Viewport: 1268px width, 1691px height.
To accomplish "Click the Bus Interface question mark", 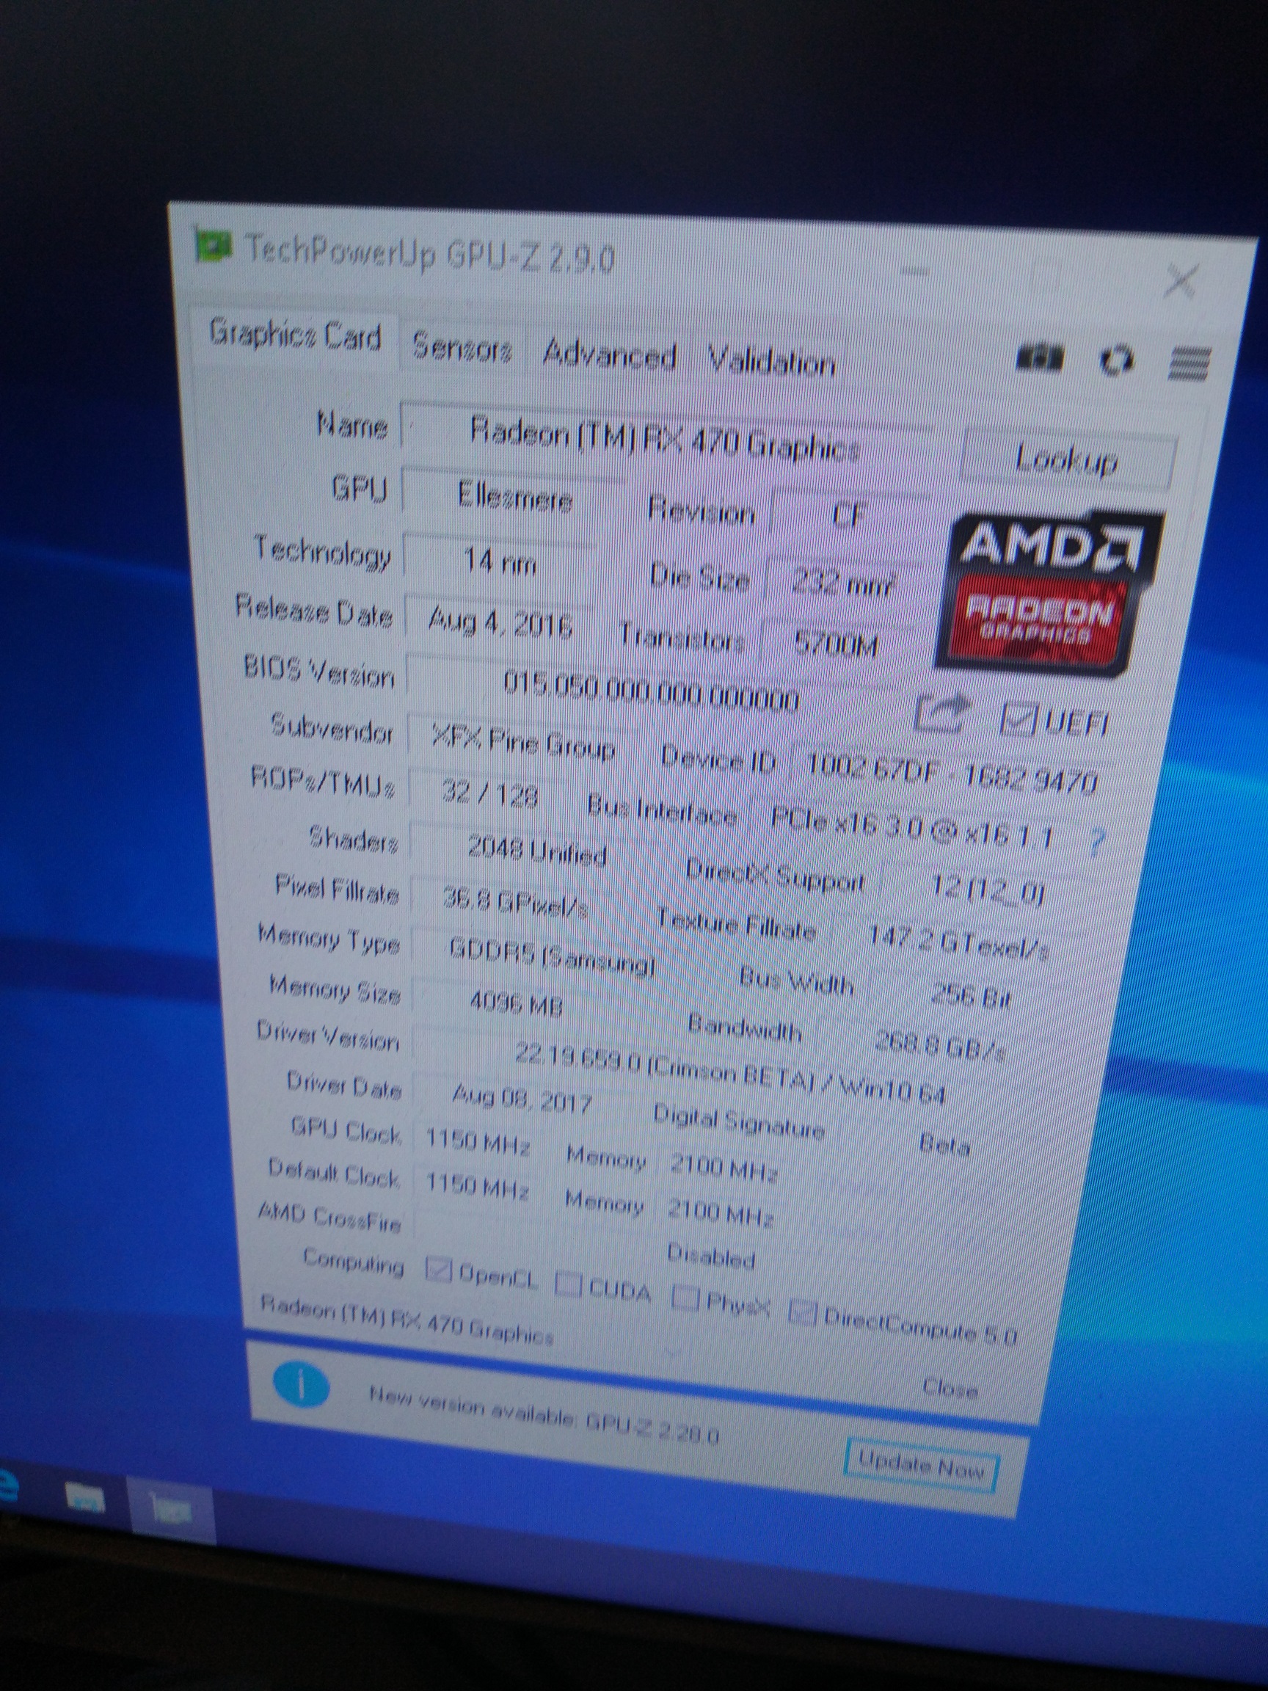I will click(1097, 843).
